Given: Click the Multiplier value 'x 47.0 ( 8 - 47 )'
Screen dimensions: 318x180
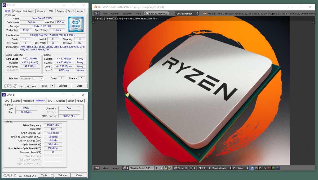Looking at the screenshot, I should 30,63.
